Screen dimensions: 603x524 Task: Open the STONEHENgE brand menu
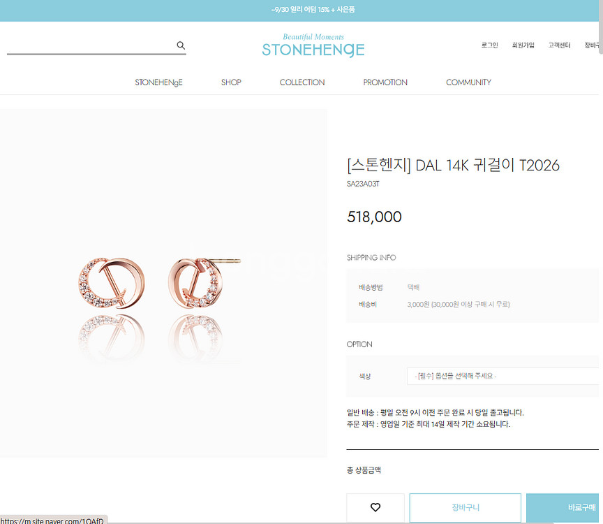[158, 82]
